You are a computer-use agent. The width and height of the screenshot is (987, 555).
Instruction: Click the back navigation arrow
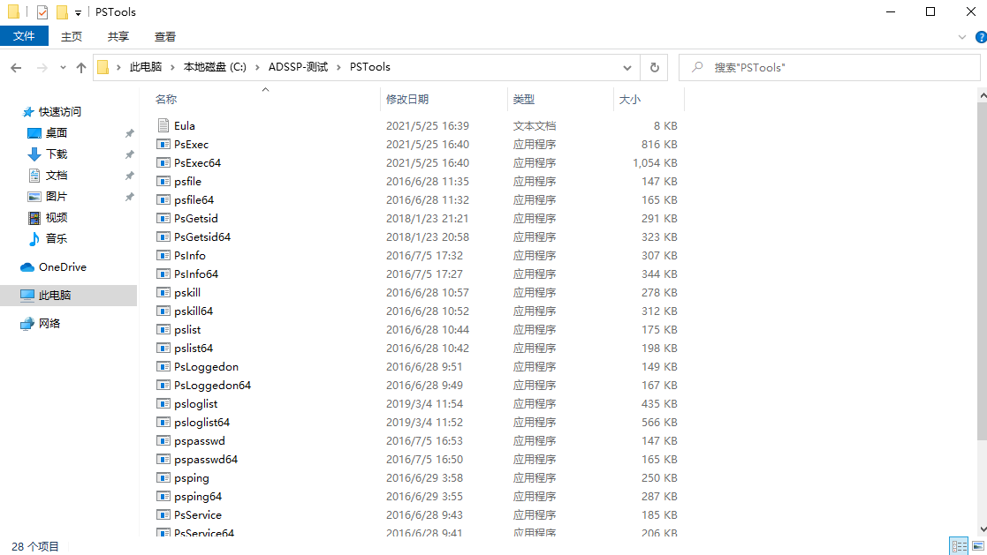(x=16, y=68)
